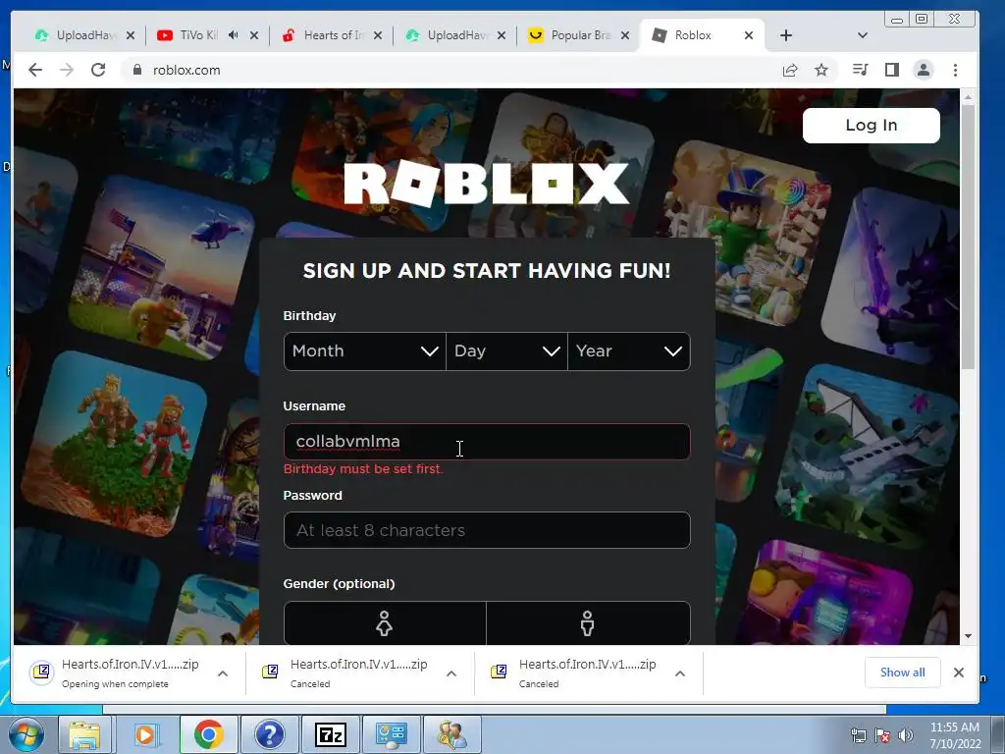The width and height of the screenshot is (1005, 754).
Task: Expand options for the first zip download
Action: (x=223, y=673)
